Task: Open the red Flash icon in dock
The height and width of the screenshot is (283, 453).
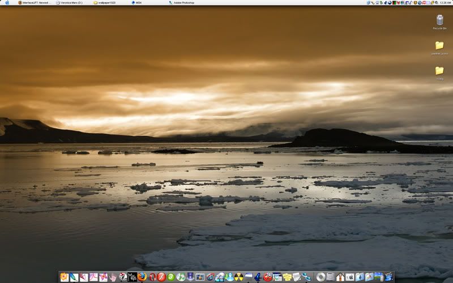Action: 161,277
